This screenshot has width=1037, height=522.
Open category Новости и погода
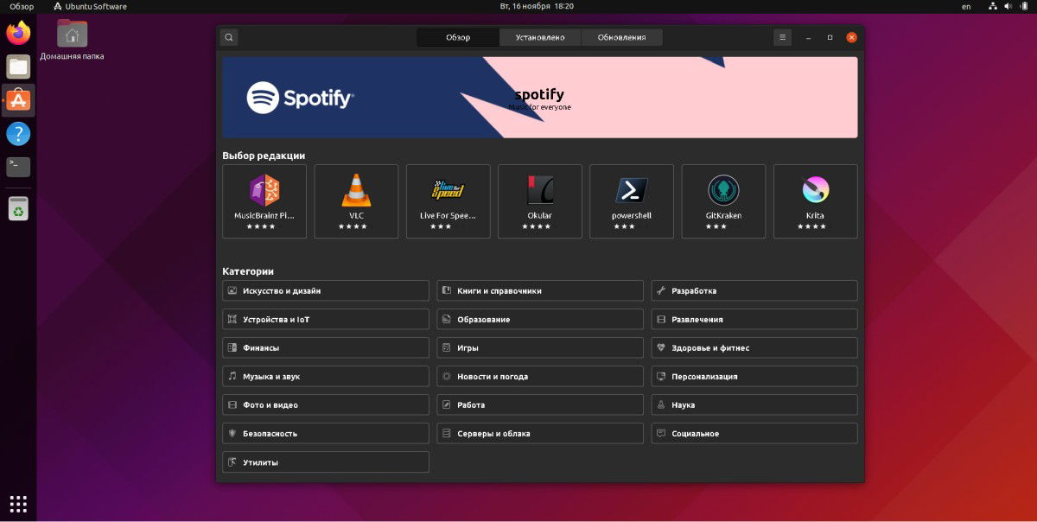click(x=540, y=376)
